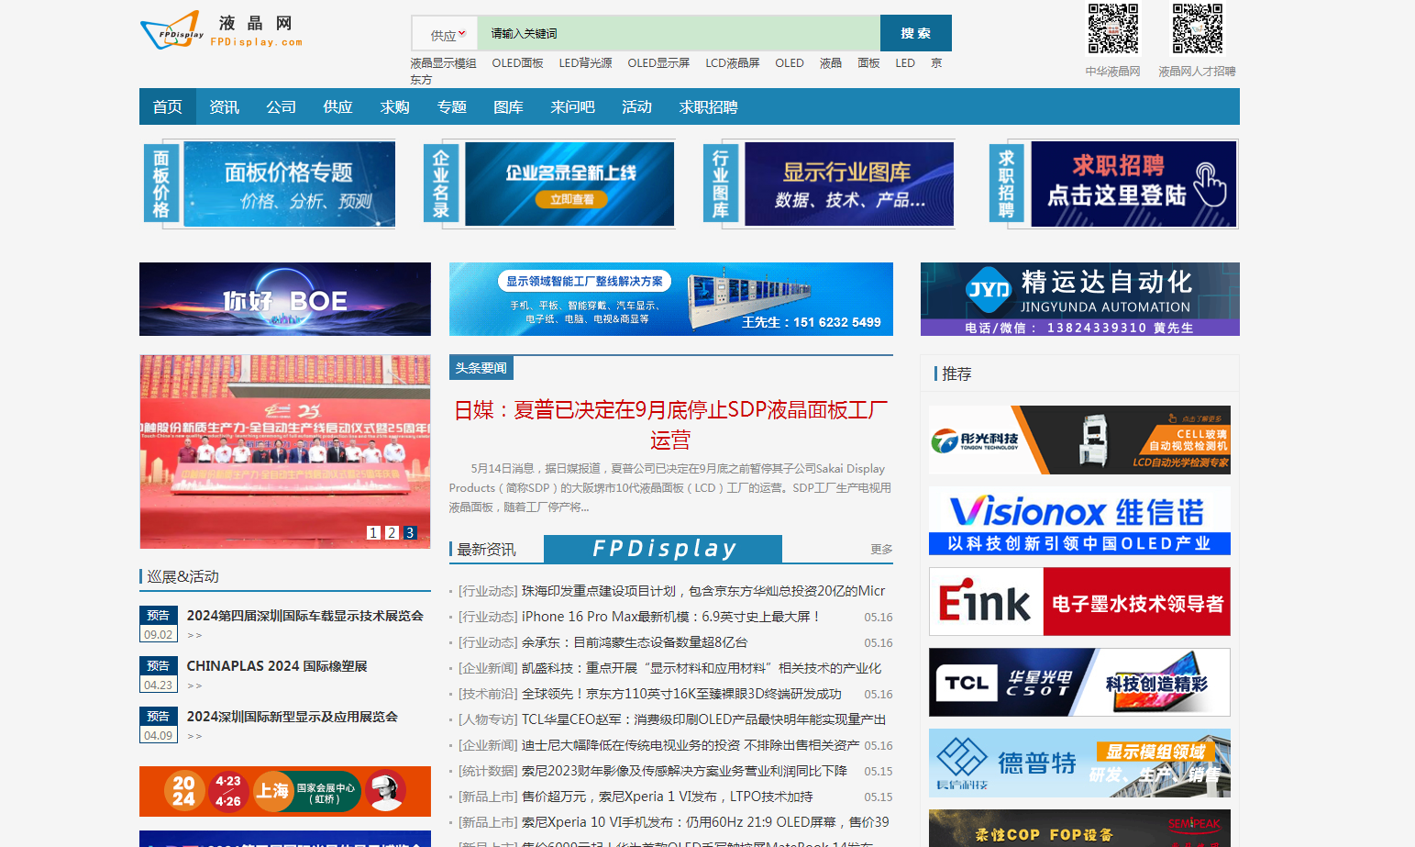Click the FPDisplay site logo
The image size is (1415, 847).
(x=221, y=30)
